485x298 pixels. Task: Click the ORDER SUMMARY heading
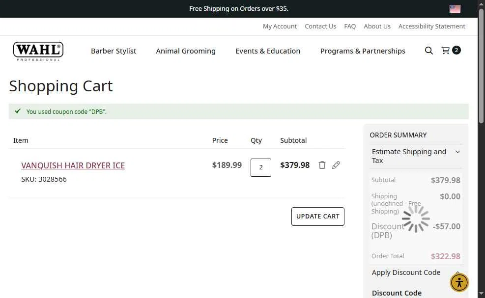tap(398, 135)
